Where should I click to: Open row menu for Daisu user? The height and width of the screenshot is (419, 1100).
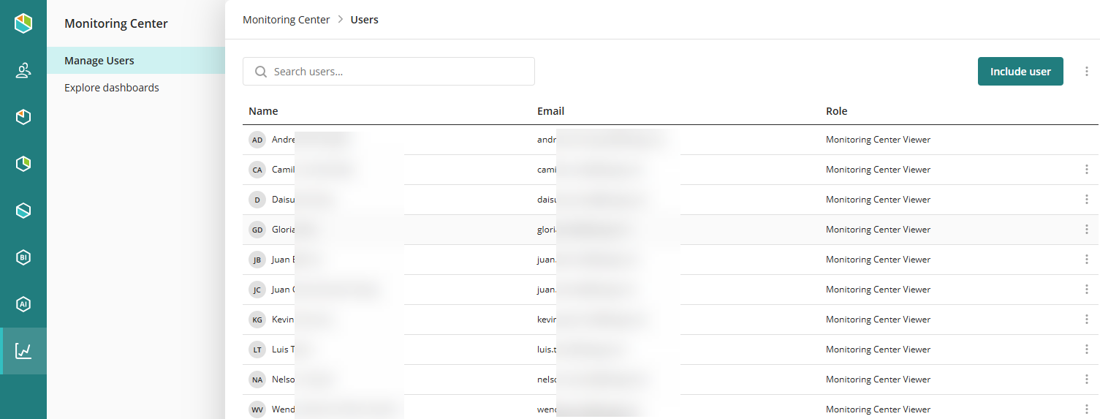point(1086,200)
